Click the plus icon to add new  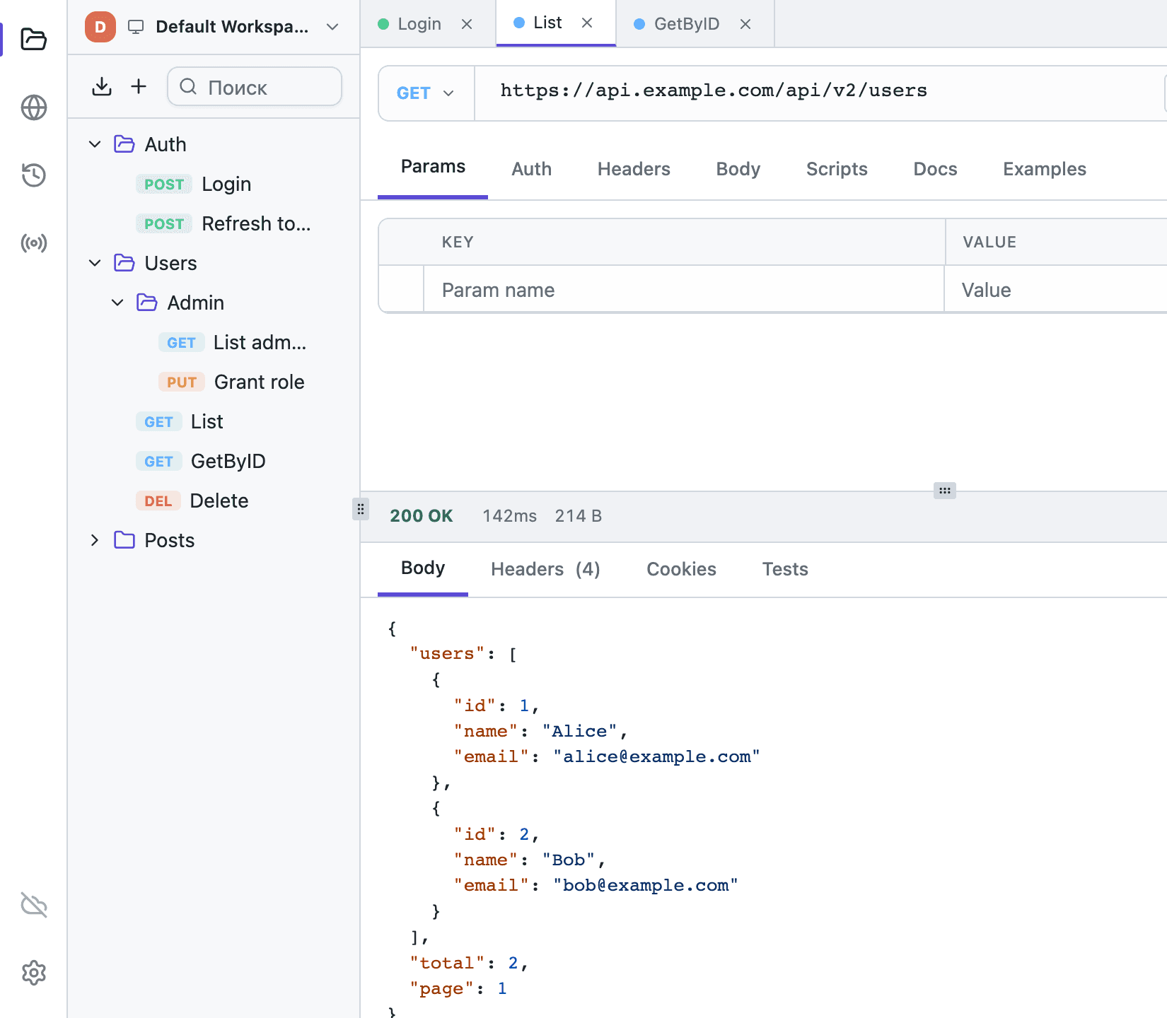139,86
